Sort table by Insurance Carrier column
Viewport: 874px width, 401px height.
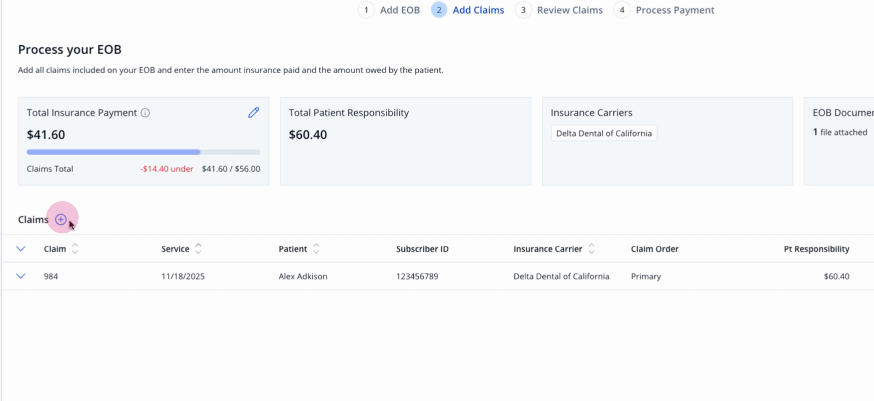point(591,249)
